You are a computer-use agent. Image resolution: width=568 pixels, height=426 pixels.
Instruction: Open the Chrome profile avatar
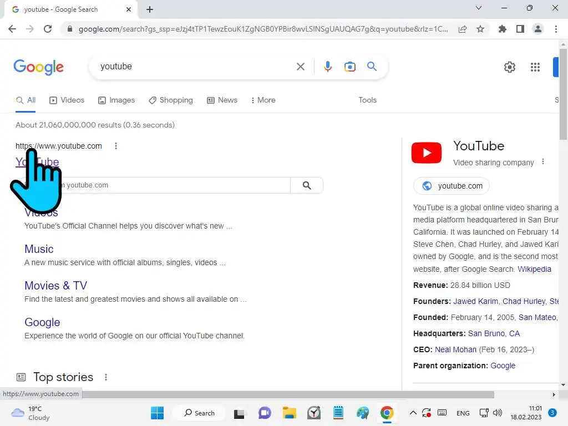[538, 29]
